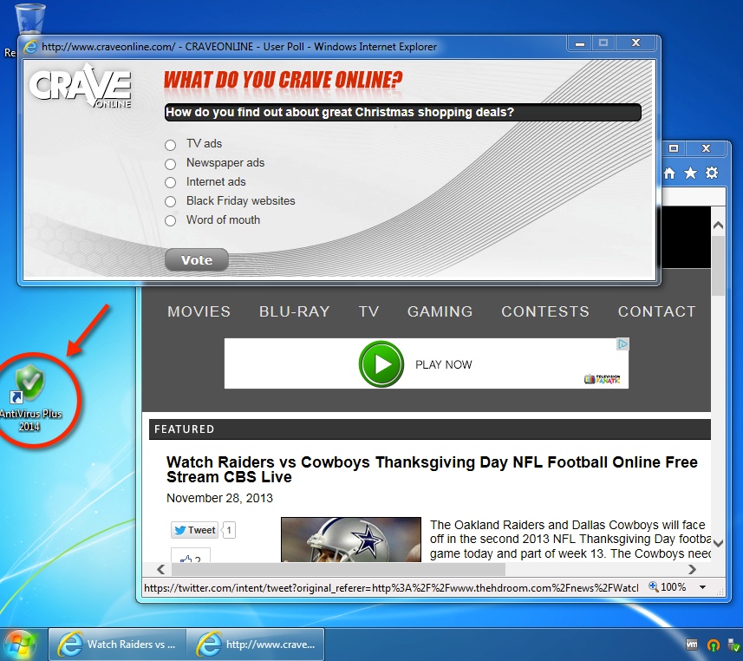Switch to the craveonline taskbar window
The image size is (743, 661).
click(x=256, y=645)
